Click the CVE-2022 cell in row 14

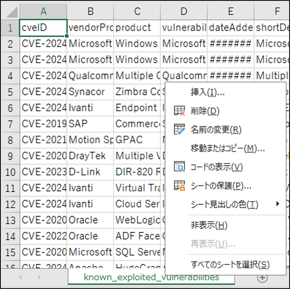[x=43, y=236]
